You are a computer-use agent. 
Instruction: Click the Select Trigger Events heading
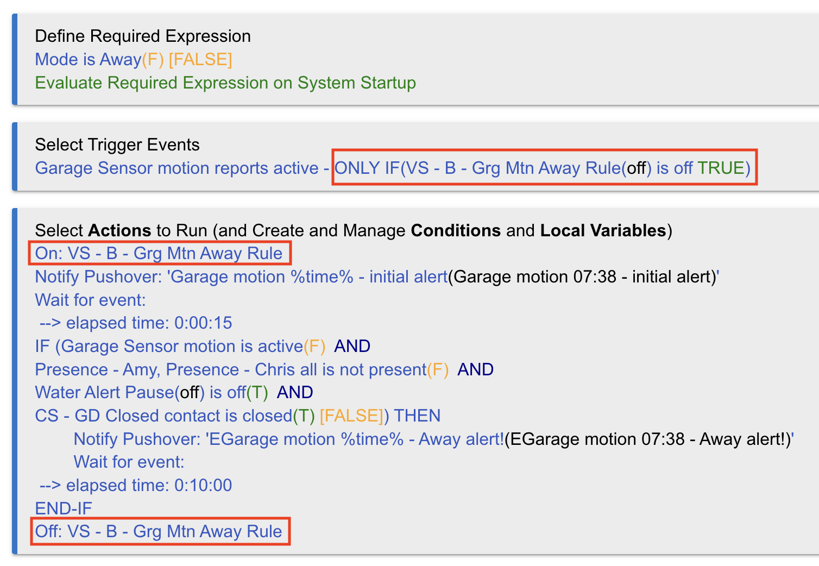pyautogui.click(x=117, y=144)
